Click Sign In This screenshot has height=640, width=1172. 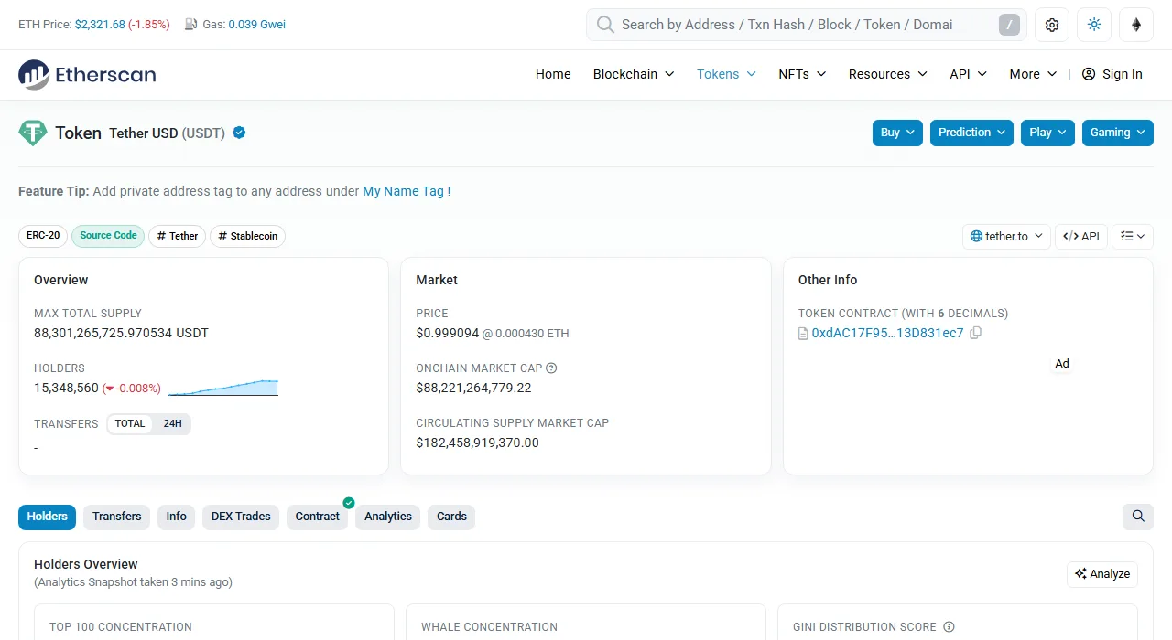1112,74
